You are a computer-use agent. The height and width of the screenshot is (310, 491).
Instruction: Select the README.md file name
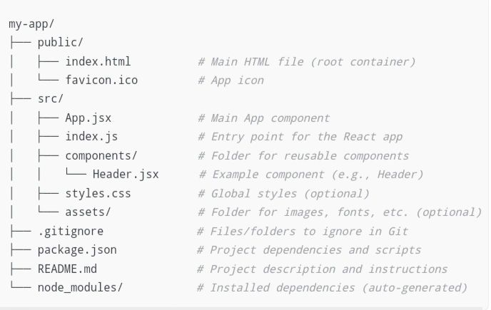pyautogui.click(x=67, y=269)
